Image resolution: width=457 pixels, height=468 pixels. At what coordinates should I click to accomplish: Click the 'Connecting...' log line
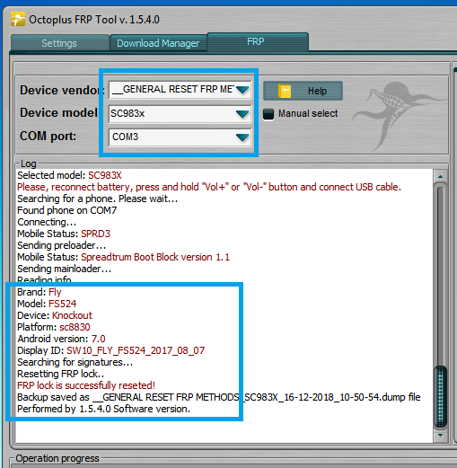coord(47,222)
